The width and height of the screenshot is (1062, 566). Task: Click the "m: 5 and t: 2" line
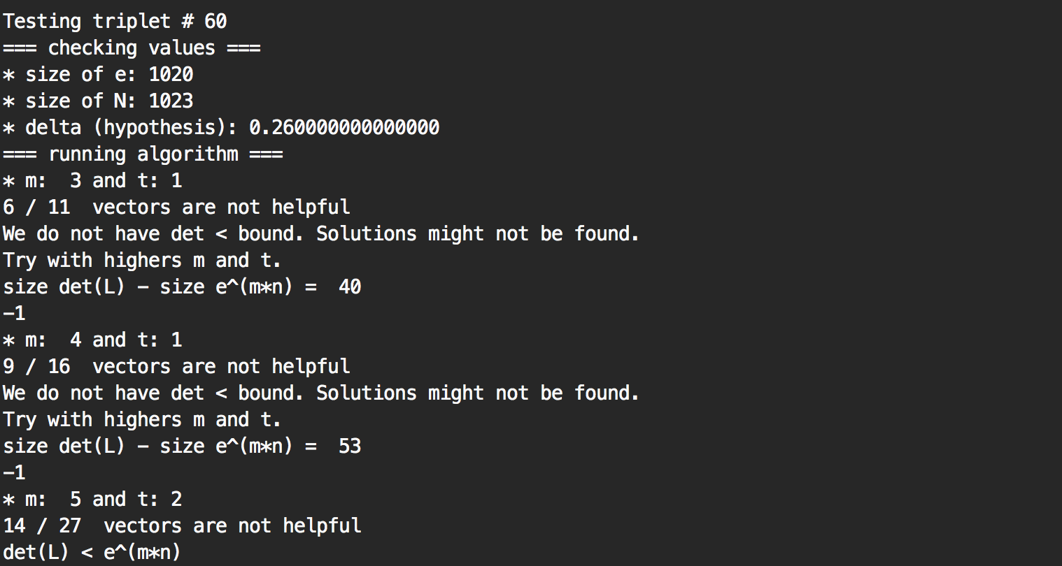pyautogui.click(x=92, y=499)
